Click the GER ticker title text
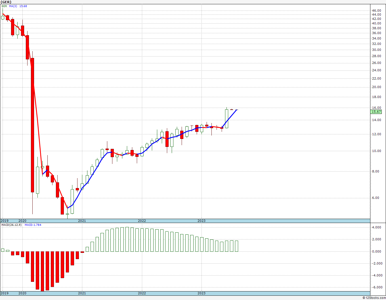Screen dimensions: 386x300 [x=6, y=2]
